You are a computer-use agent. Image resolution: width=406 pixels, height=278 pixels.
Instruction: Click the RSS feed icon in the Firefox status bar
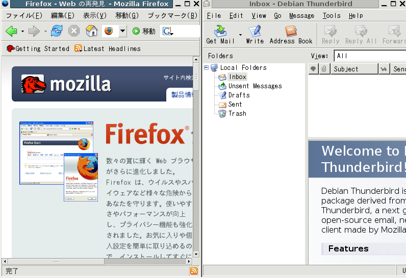(x=194, y=271)
